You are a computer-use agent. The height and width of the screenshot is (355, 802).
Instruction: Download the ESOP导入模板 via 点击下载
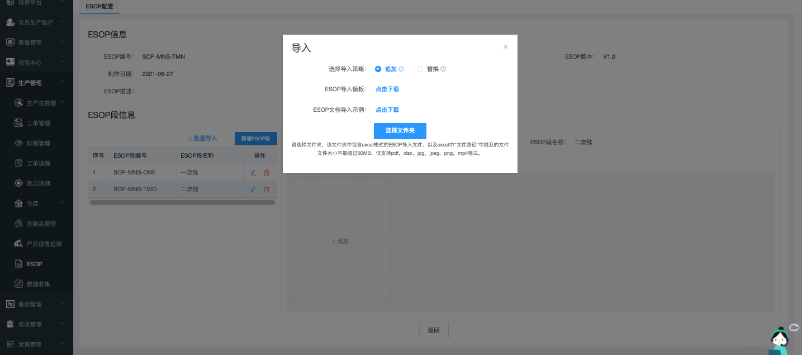[387, 89]
